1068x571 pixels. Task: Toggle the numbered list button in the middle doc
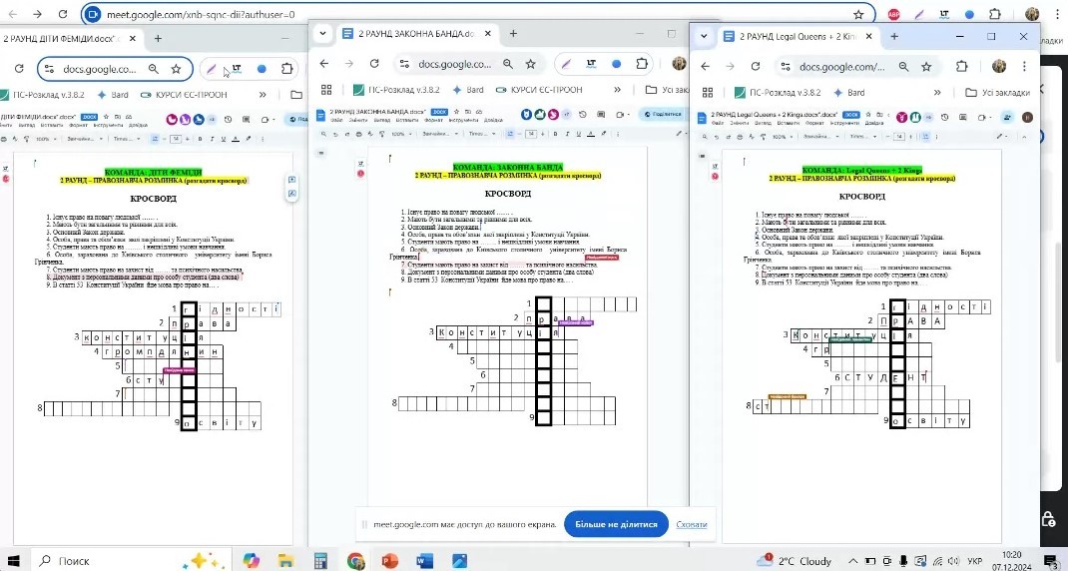click(x=511, y=133)
